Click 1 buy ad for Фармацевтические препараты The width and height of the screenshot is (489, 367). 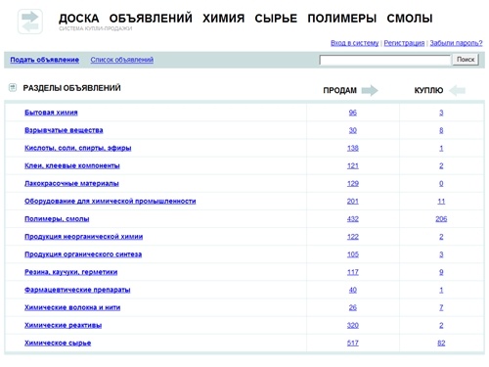tap(441, 290)
